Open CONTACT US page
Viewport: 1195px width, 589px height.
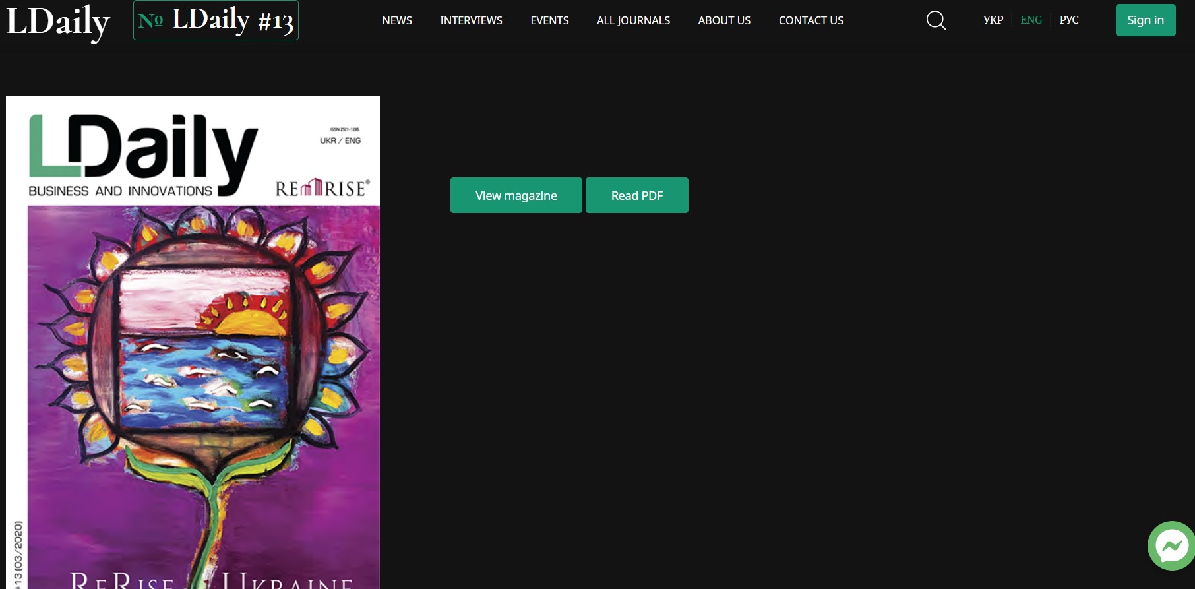point(811,20)
